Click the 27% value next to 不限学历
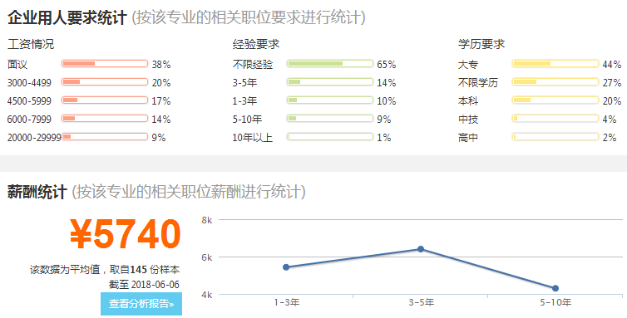This screenshot has height=318, width=627. pos(612,83)
